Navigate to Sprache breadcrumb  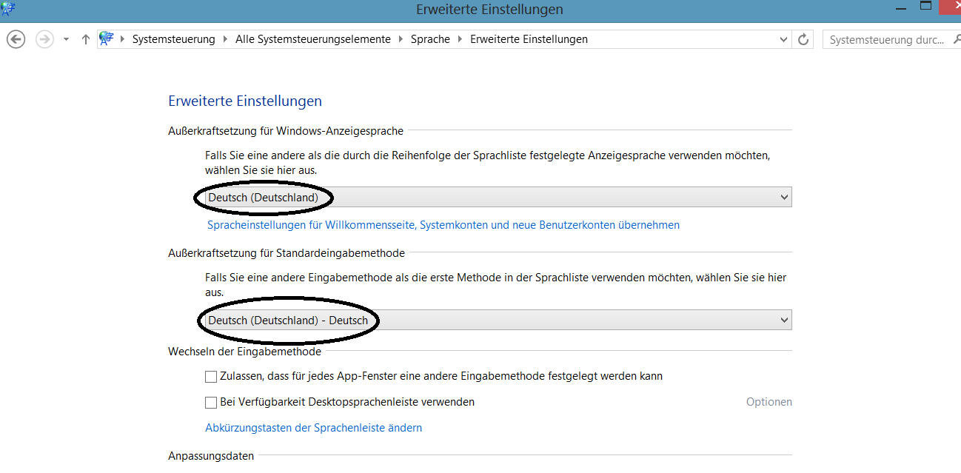coord(430,39)
